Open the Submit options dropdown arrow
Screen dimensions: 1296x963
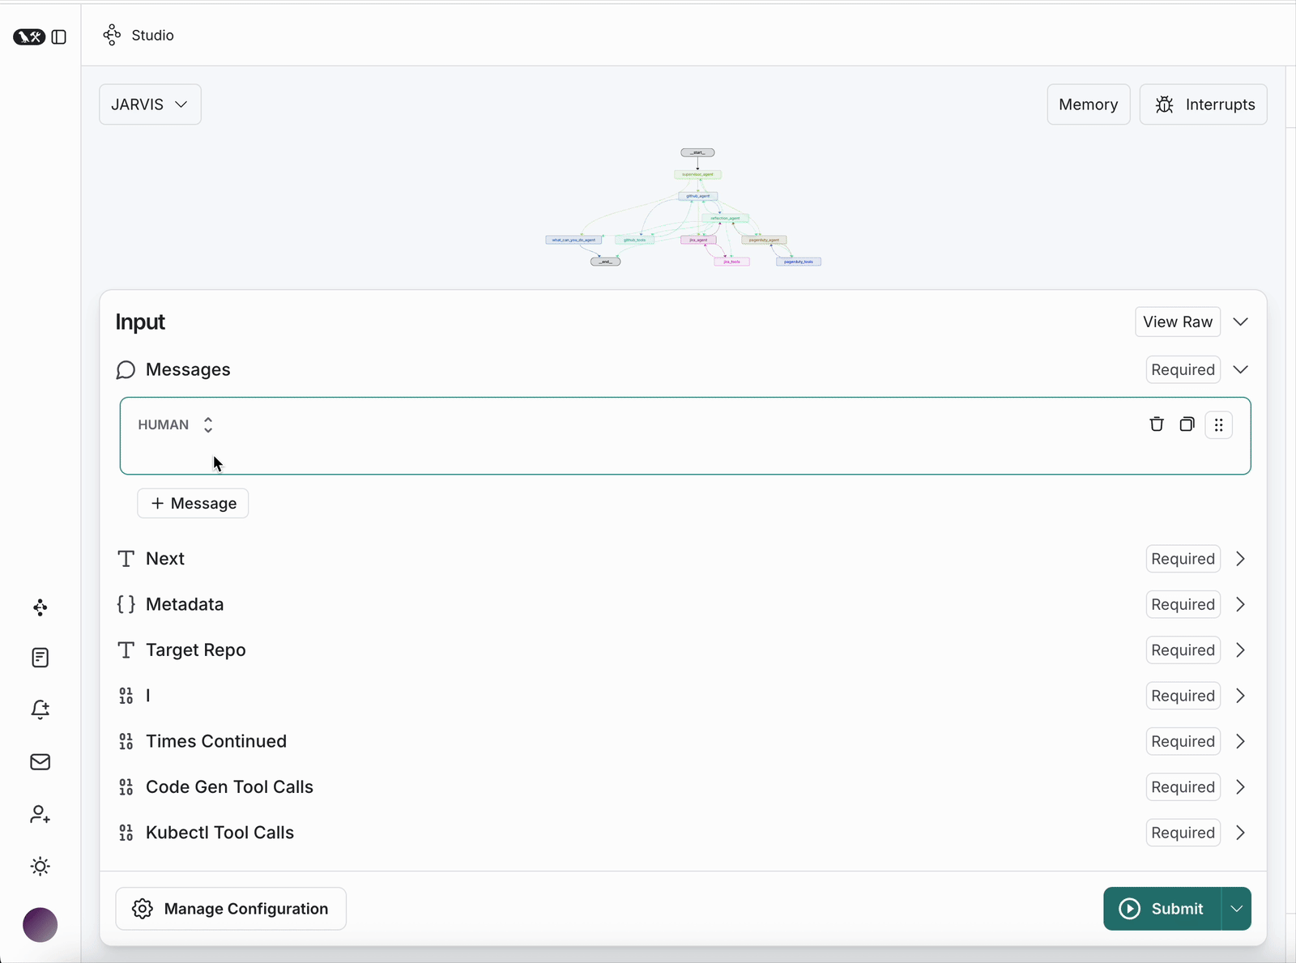[1236, 909]
